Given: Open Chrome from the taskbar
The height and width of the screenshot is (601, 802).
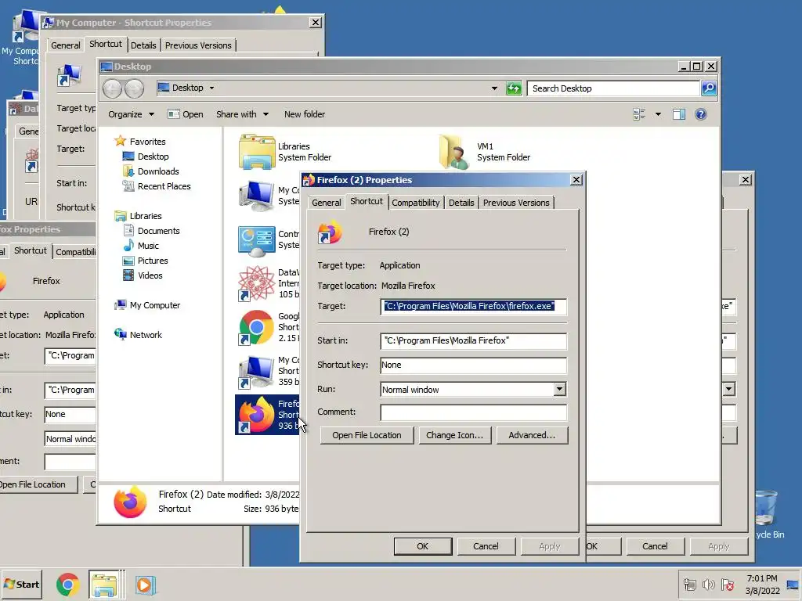Looking at the screenshot, I should [x=67, y=584].
